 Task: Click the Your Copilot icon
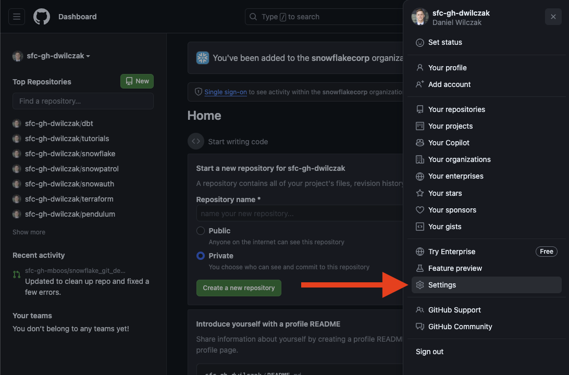[420, 143]
